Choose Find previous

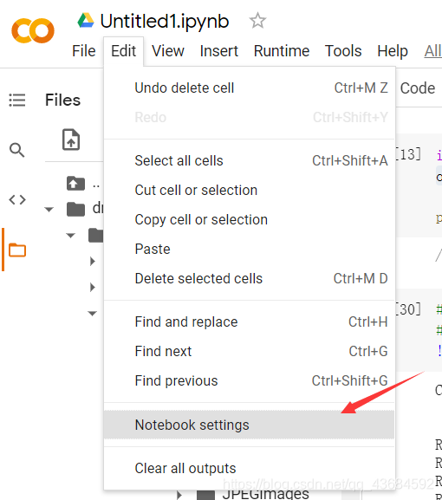tap(250, 381)
